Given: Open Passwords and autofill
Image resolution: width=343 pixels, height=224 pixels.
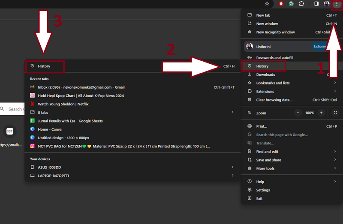Looking at the screenshot, I should tap(292, 58).
